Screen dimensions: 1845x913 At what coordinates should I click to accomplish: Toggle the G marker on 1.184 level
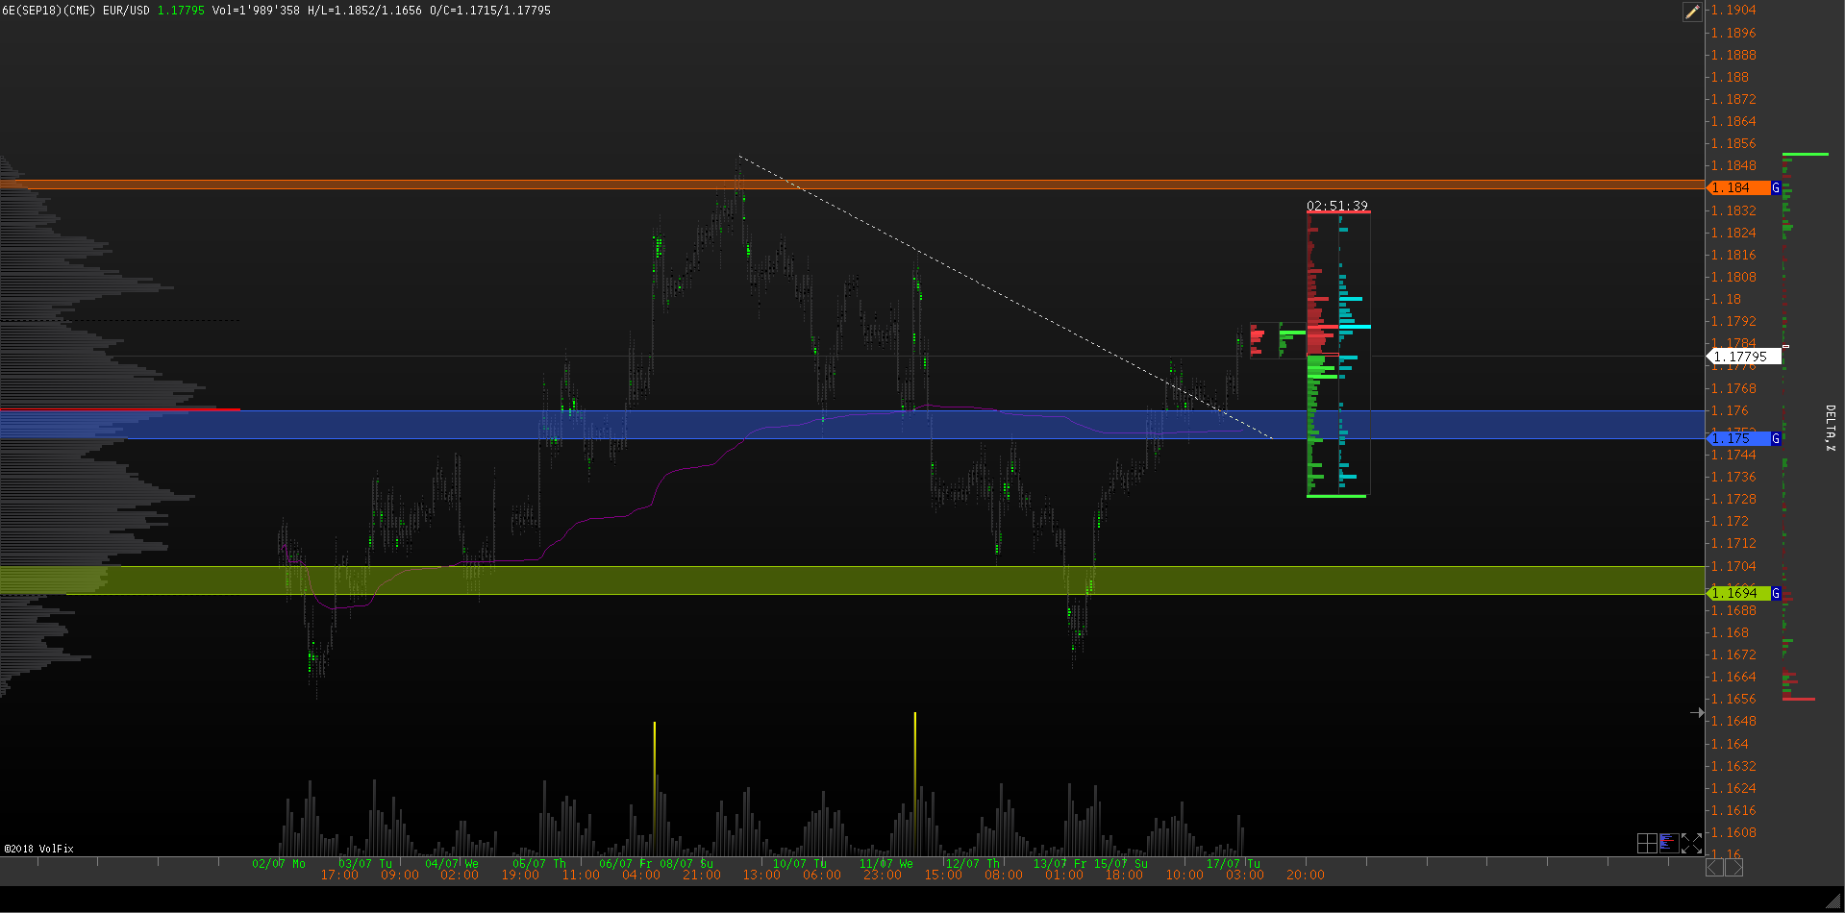pyautogui.click(x=1776, y=188)
